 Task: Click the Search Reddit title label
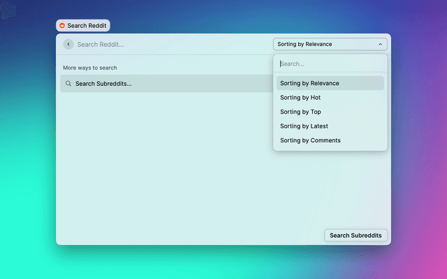[x=87, y=25]
